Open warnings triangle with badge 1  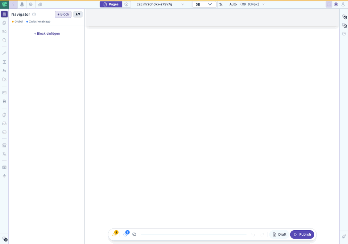[x=115, y=234]
